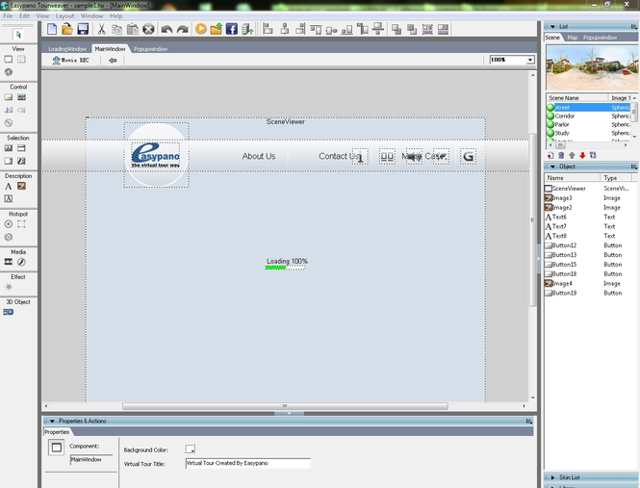Screen dimensions: 640x488
Task: Click the Virtual Tour Title field
Action: tap(247, 463)
